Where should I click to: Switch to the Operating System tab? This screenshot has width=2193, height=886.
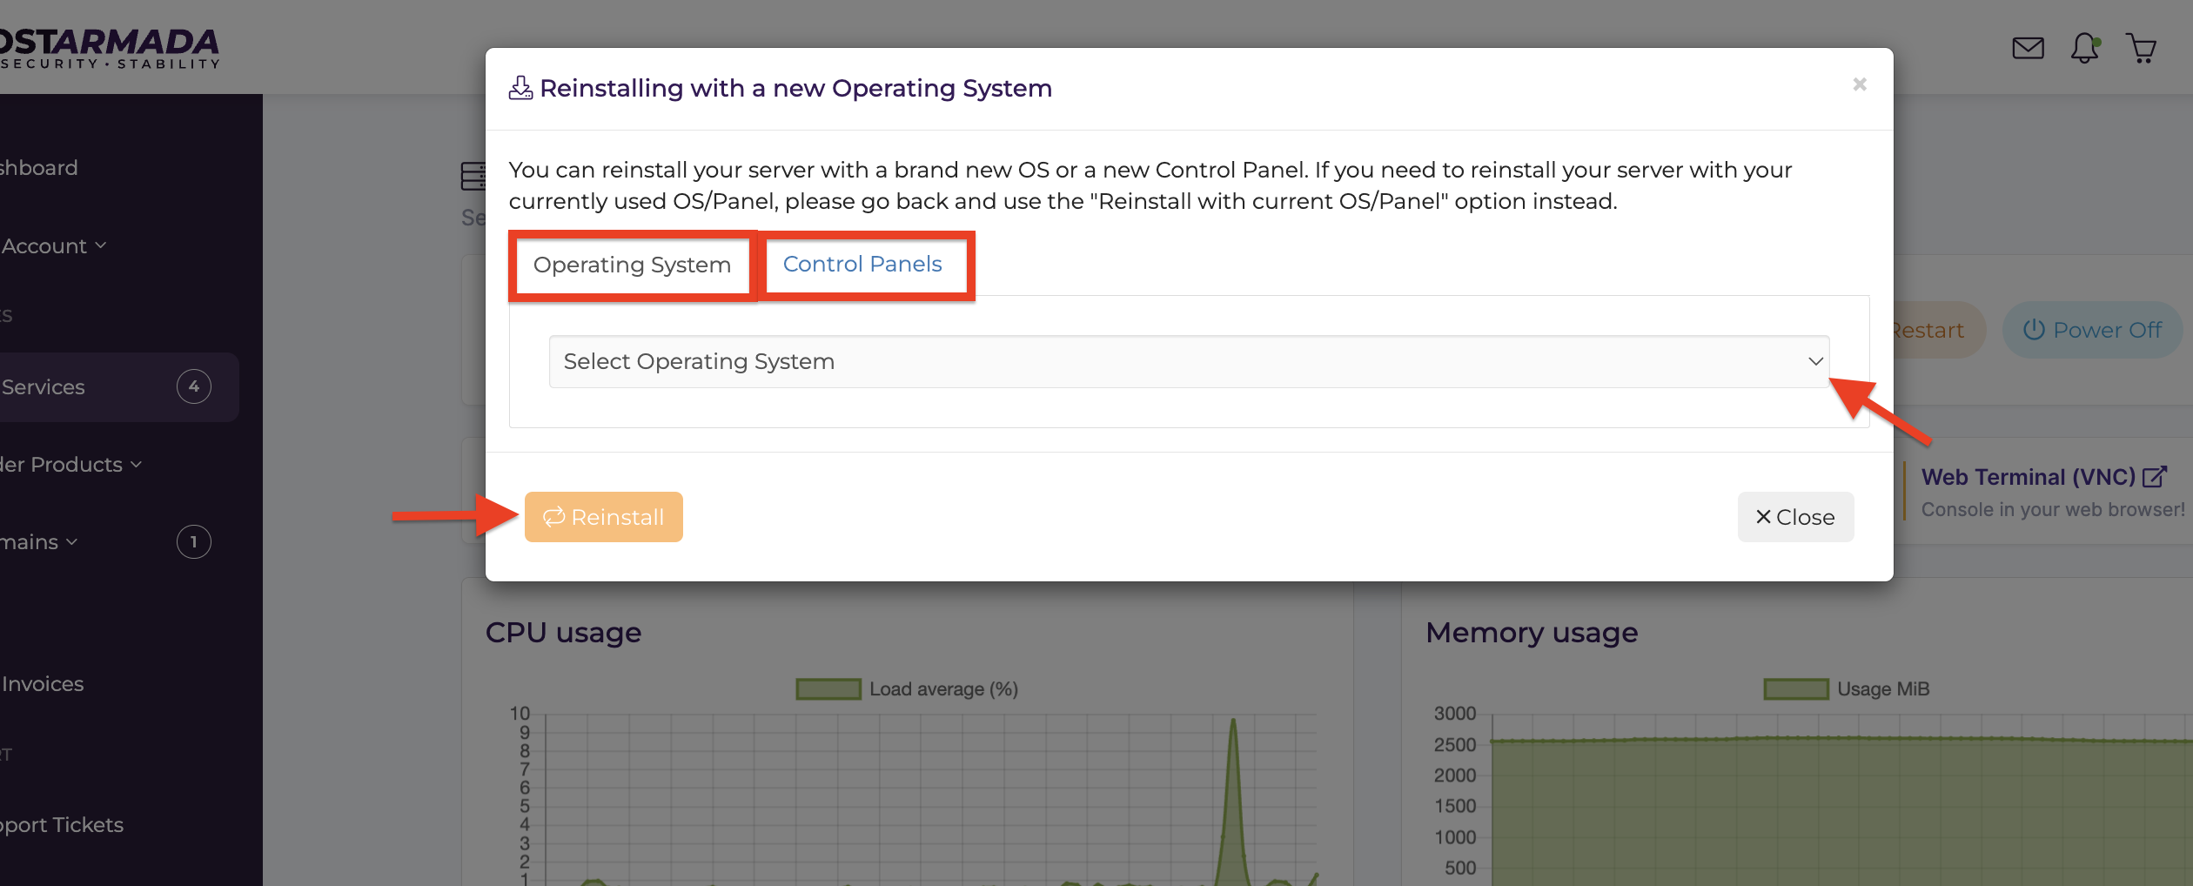(x=632, y=265)
